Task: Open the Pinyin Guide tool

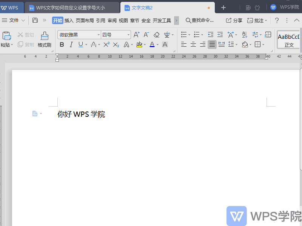Action: pos(167,34)
